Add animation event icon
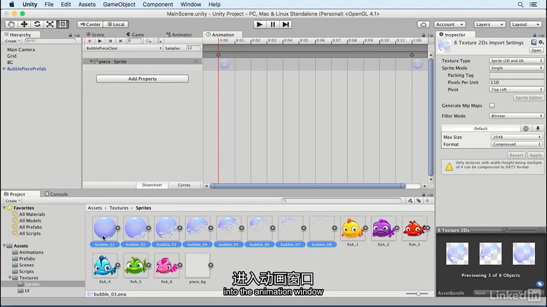This screenshot has width=547, height=307. [x=159, y=41]
